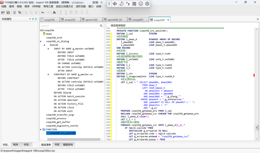The image size is (260, 153).
Task: Collapse the coop350_ui_dialog tree node
Action: click(x=41, y=41)
